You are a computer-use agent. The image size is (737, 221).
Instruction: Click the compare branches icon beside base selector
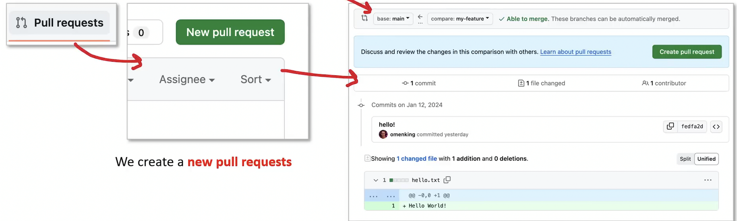coord(364,18)
